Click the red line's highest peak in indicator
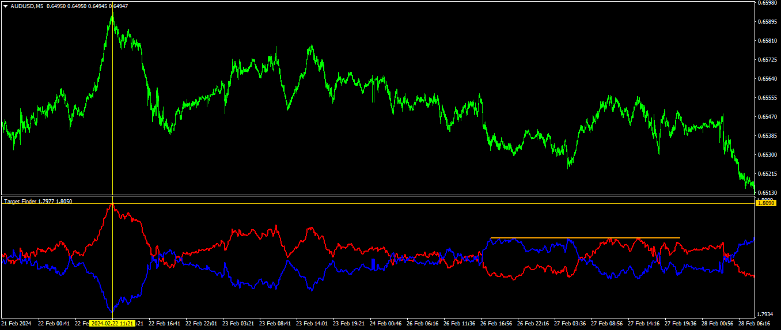781x330 pixels. coord(112,203)
